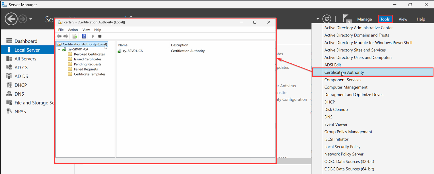The image size is (434, 174).
Task: Open Active Directory Users and Computers
Action: (358, 57)
